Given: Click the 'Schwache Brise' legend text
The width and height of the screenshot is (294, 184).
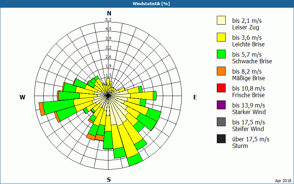Looking at the screenshot, I should (252, 61).
